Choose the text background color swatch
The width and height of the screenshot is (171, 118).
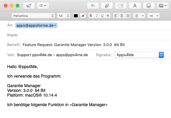tap(83, 16)
